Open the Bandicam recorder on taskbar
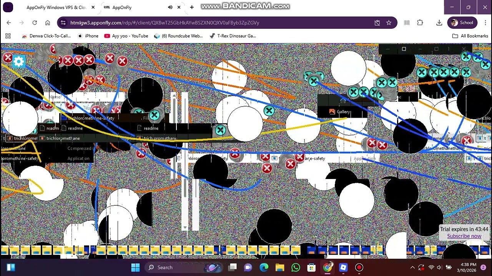 [x=359, y=268]
